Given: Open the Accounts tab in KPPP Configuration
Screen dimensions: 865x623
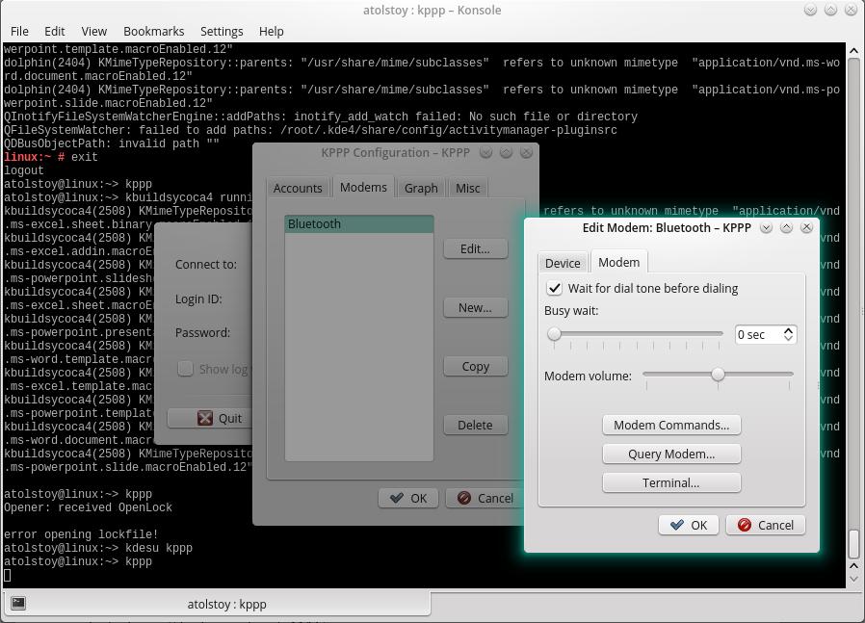Looking at the screenshot, I should click(298, 188).
